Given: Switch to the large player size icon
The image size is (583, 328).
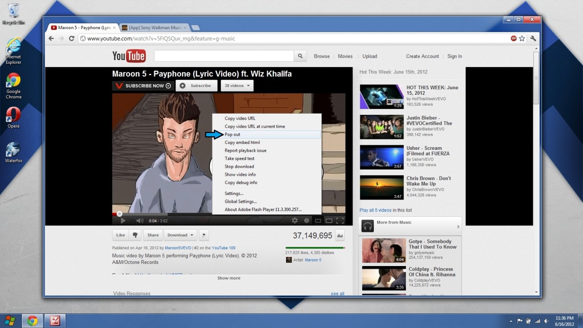Looking at the screenshot, I should pos(329,221).
